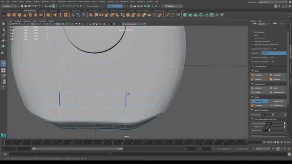Click the Target Weld button

click(x=277, y=101)
